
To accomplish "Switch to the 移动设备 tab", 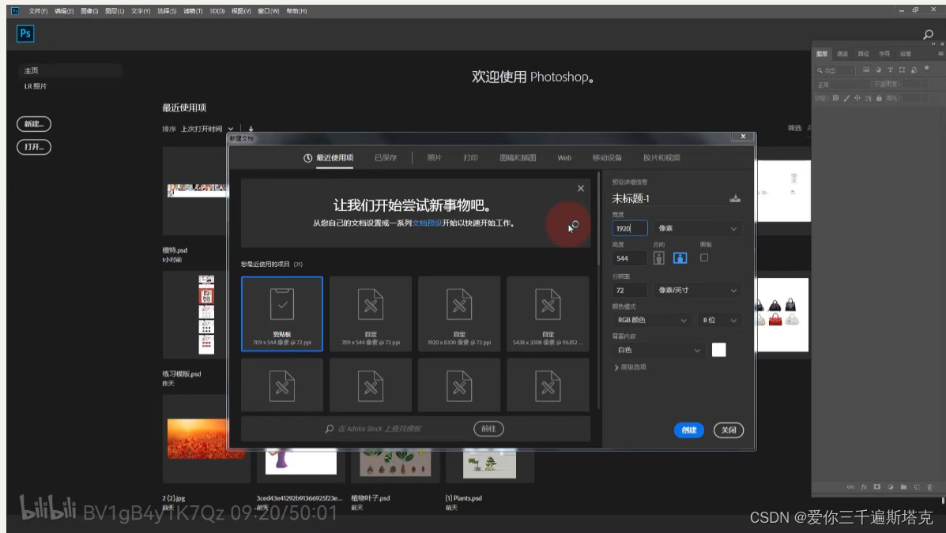I will point(607,158).
